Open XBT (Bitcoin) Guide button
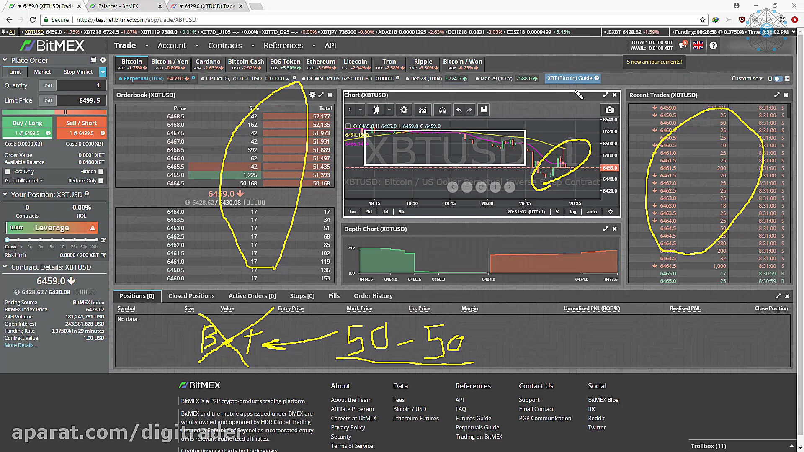Image resolution: width=804 pixels, height=452 pixels. (573, 78)
